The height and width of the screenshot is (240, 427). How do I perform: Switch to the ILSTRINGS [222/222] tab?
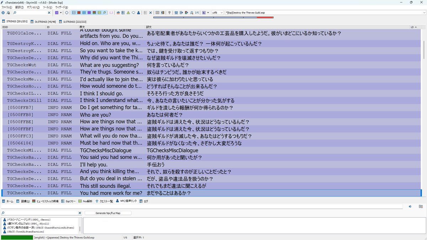pos(73,21)
